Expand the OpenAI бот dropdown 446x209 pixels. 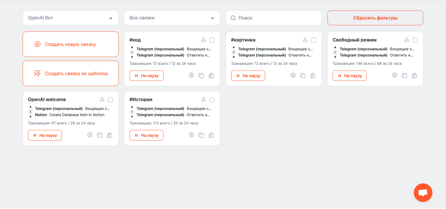(x=71, y=18)
